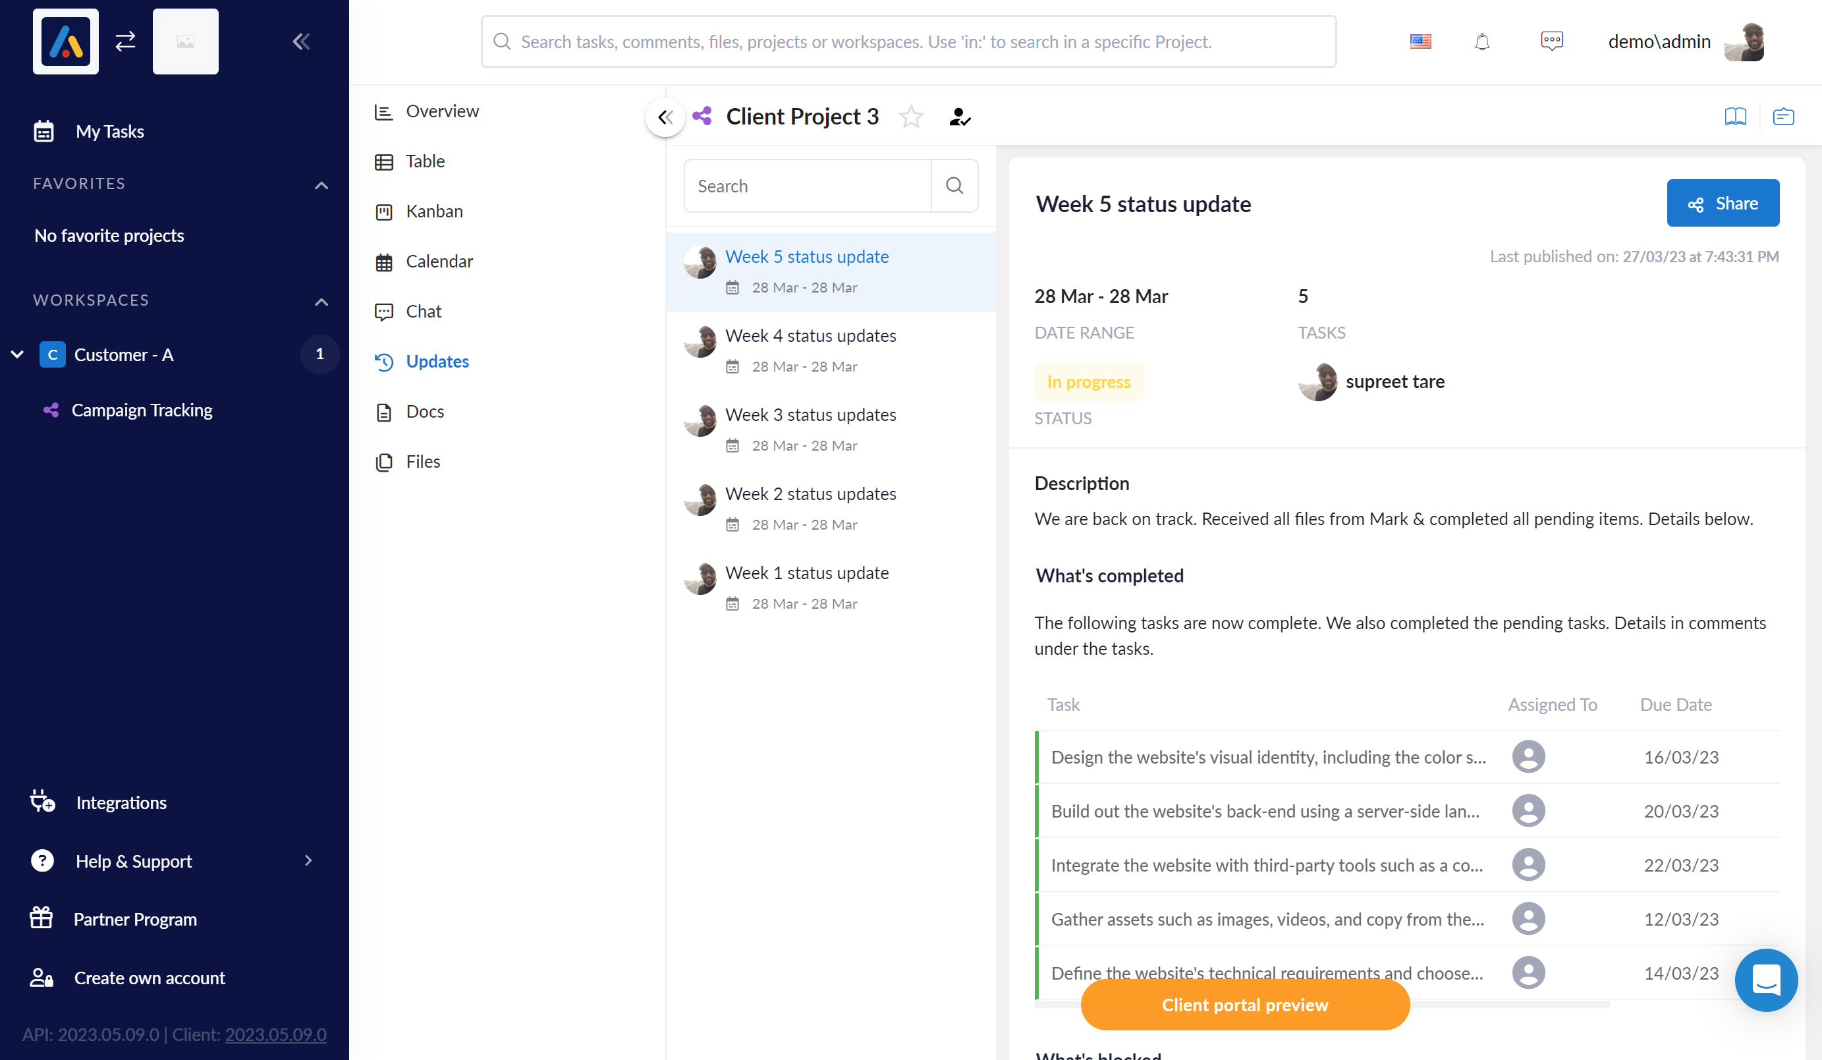Image resolution: width=1822 pixels, height=1060 pixels.
Task: Click the share icon next to Campaign Tracking
Action: [x=51, y=410]
